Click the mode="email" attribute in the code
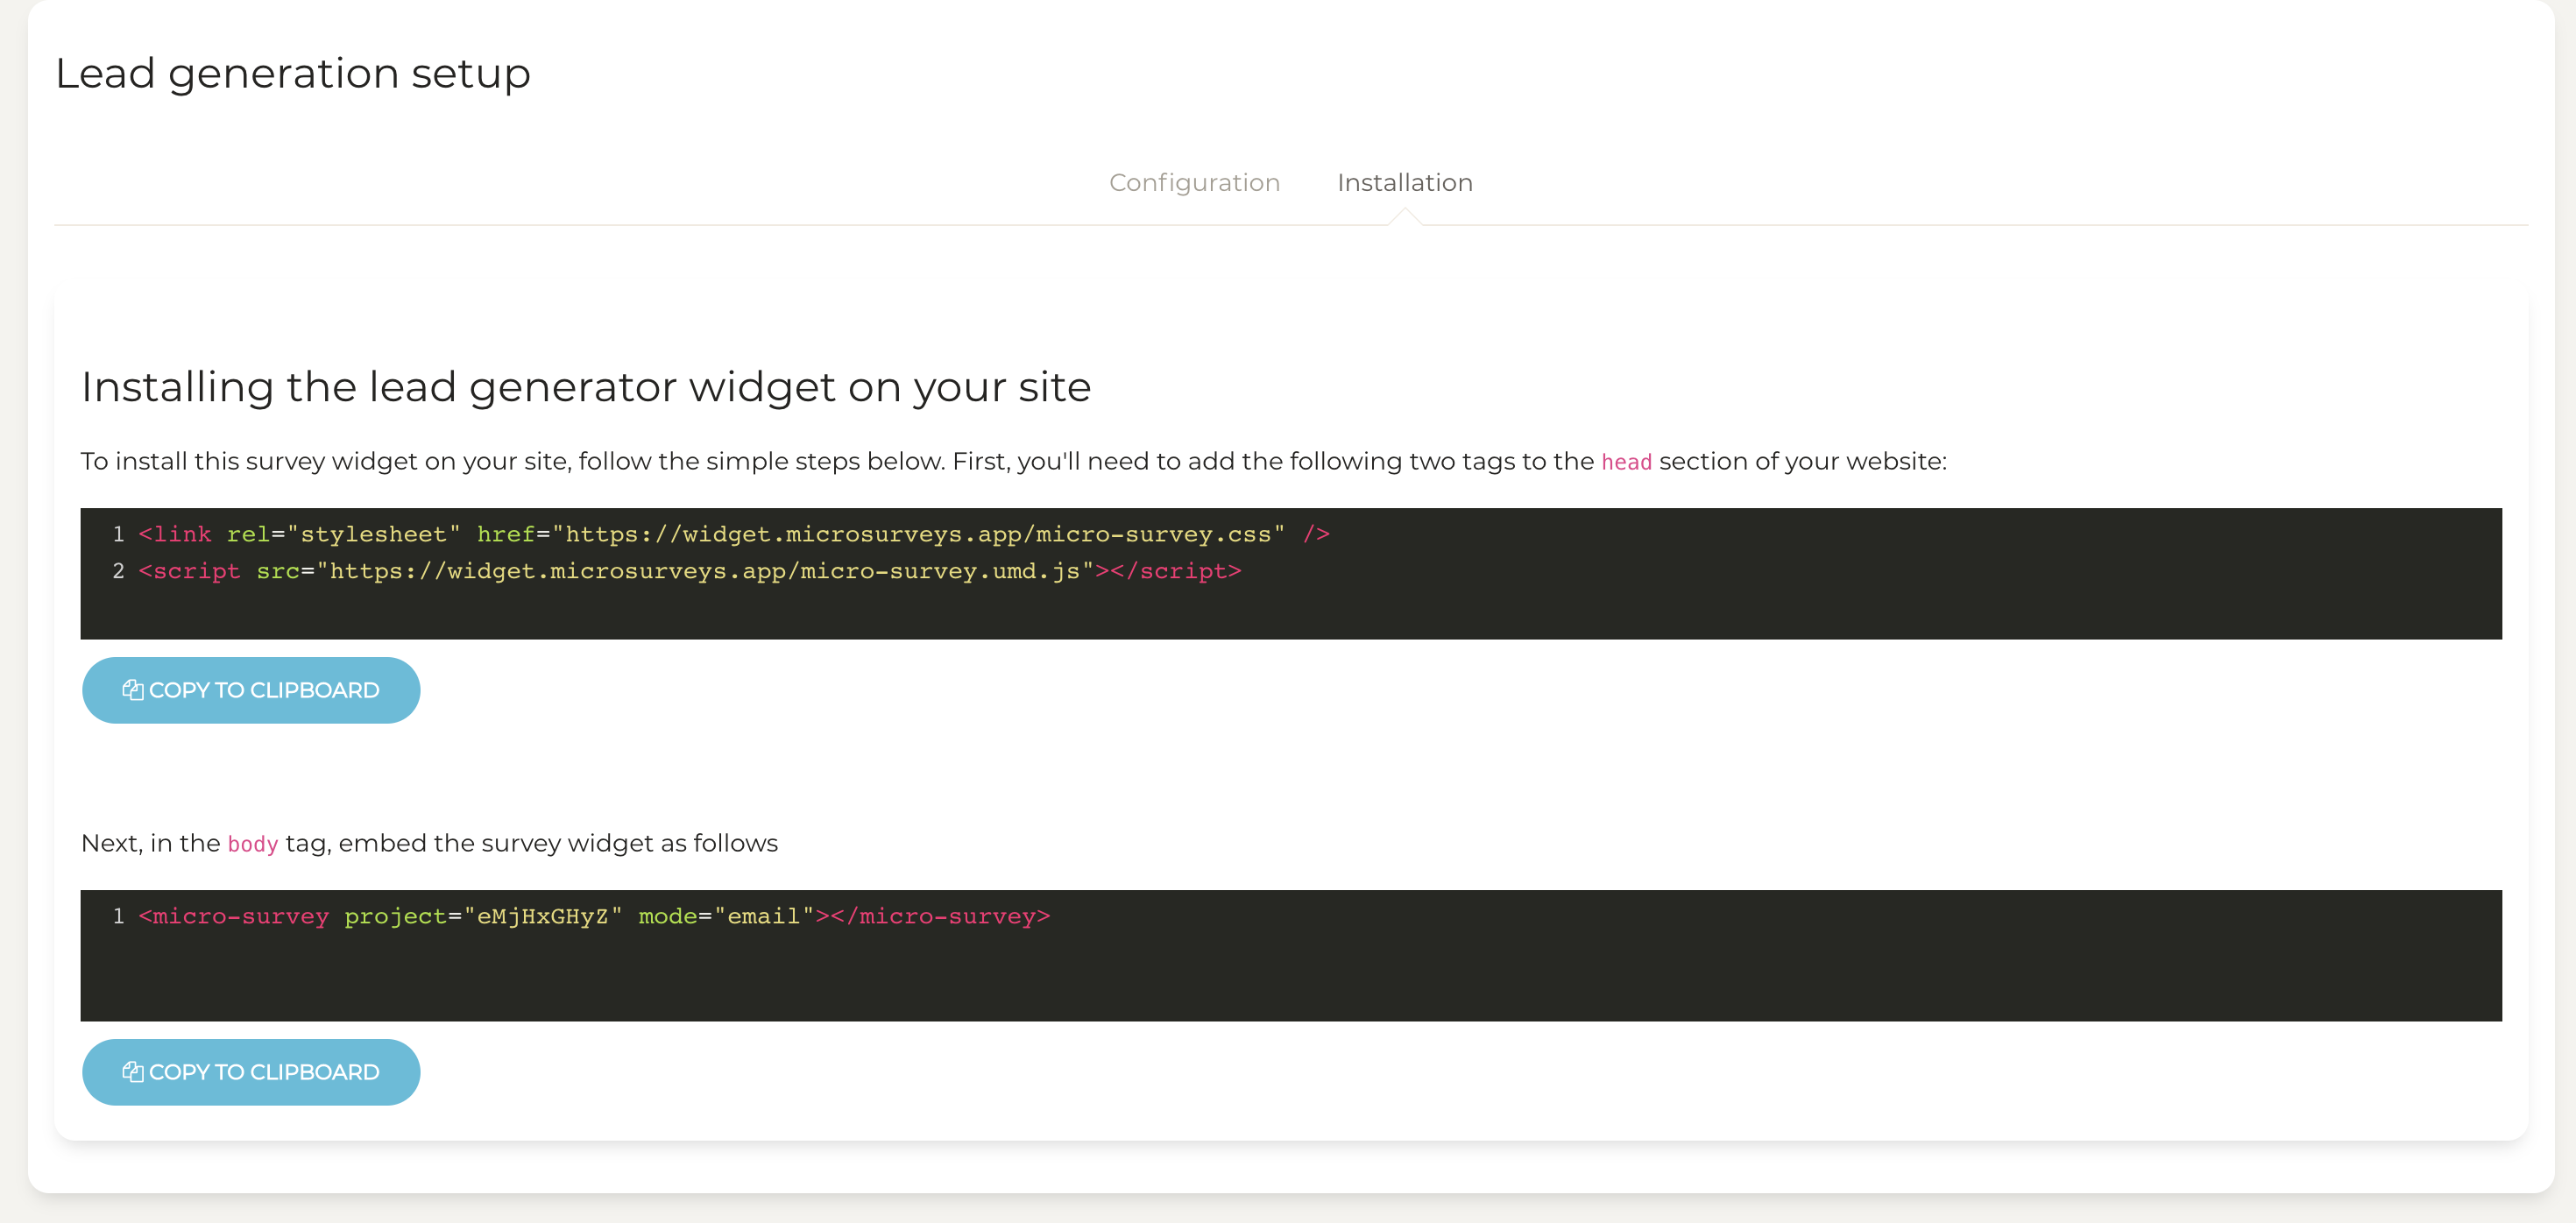The width and height of the screenshot is (2576, 1223). coord(726,916)
